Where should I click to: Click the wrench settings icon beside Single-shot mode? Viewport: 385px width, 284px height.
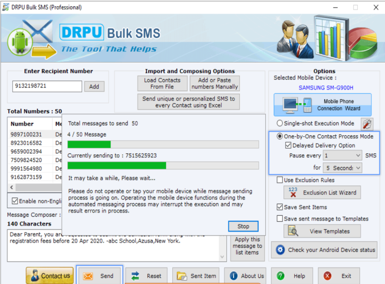point(366,124)
